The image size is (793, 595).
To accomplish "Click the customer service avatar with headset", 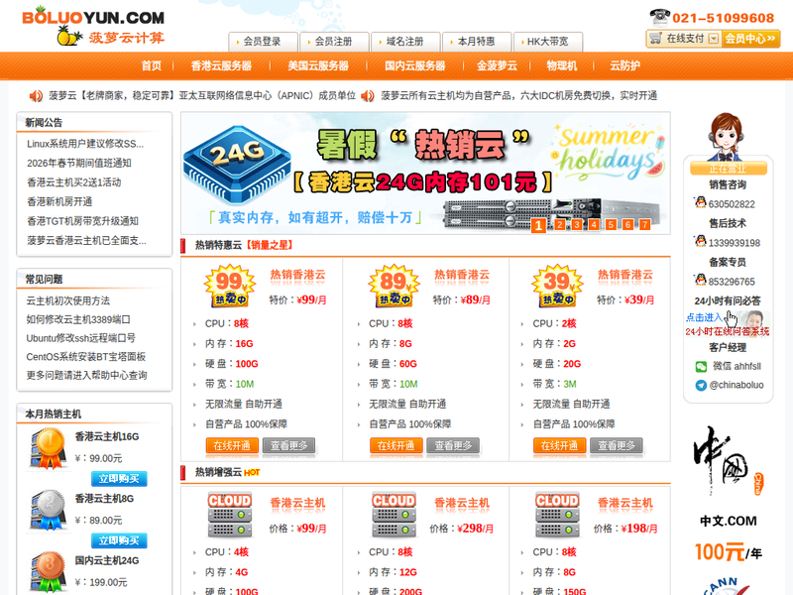I will [x=727, y=137].
